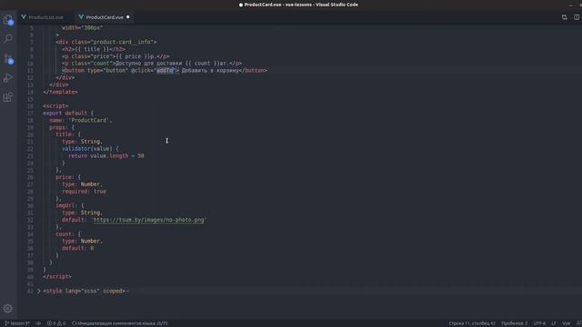
Task: Click the opening <script> tag on line 16
Action: tap(55, 106)
